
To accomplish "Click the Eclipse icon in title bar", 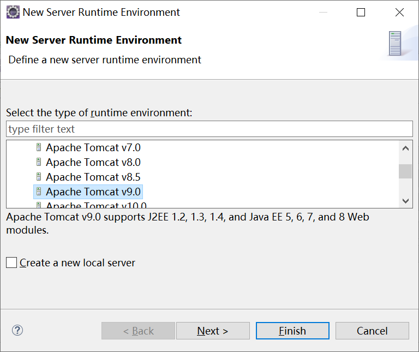I will (13, 13).
